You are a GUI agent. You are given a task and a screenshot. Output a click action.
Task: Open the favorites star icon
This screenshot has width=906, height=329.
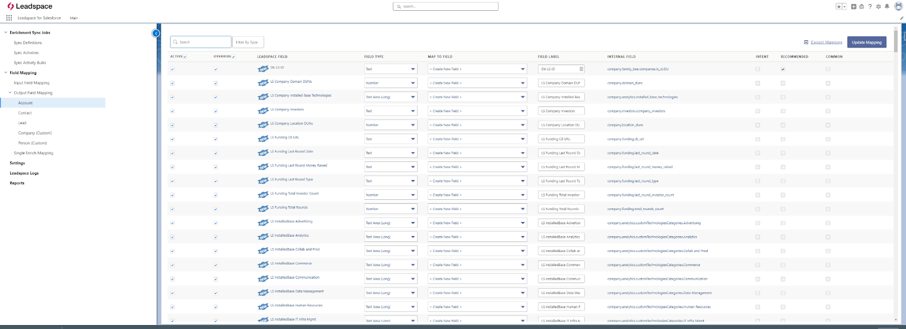(839, 7)
